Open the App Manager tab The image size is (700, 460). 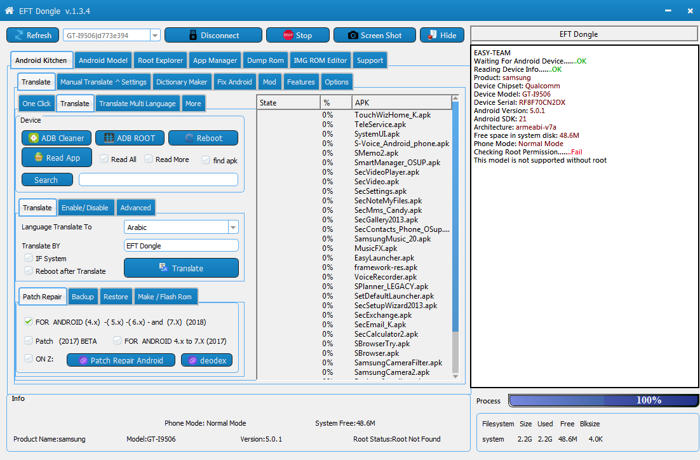pyautogui.click(x=215, y=60)
